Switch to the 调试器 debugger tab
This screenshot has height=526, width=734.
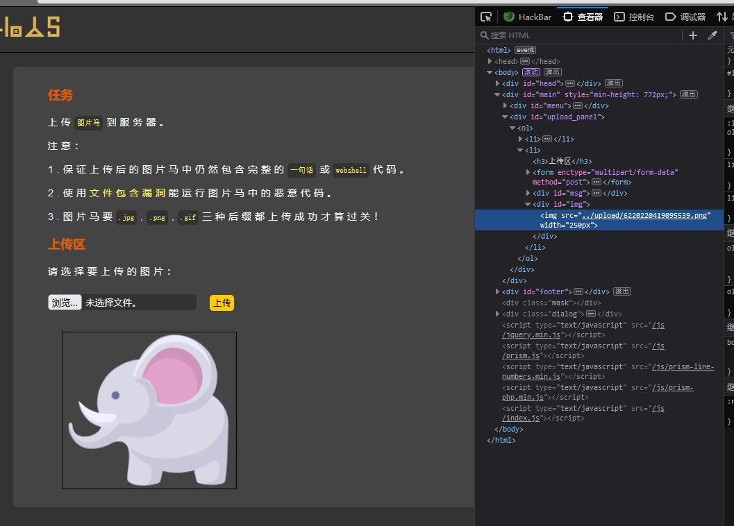pos(685,17)
